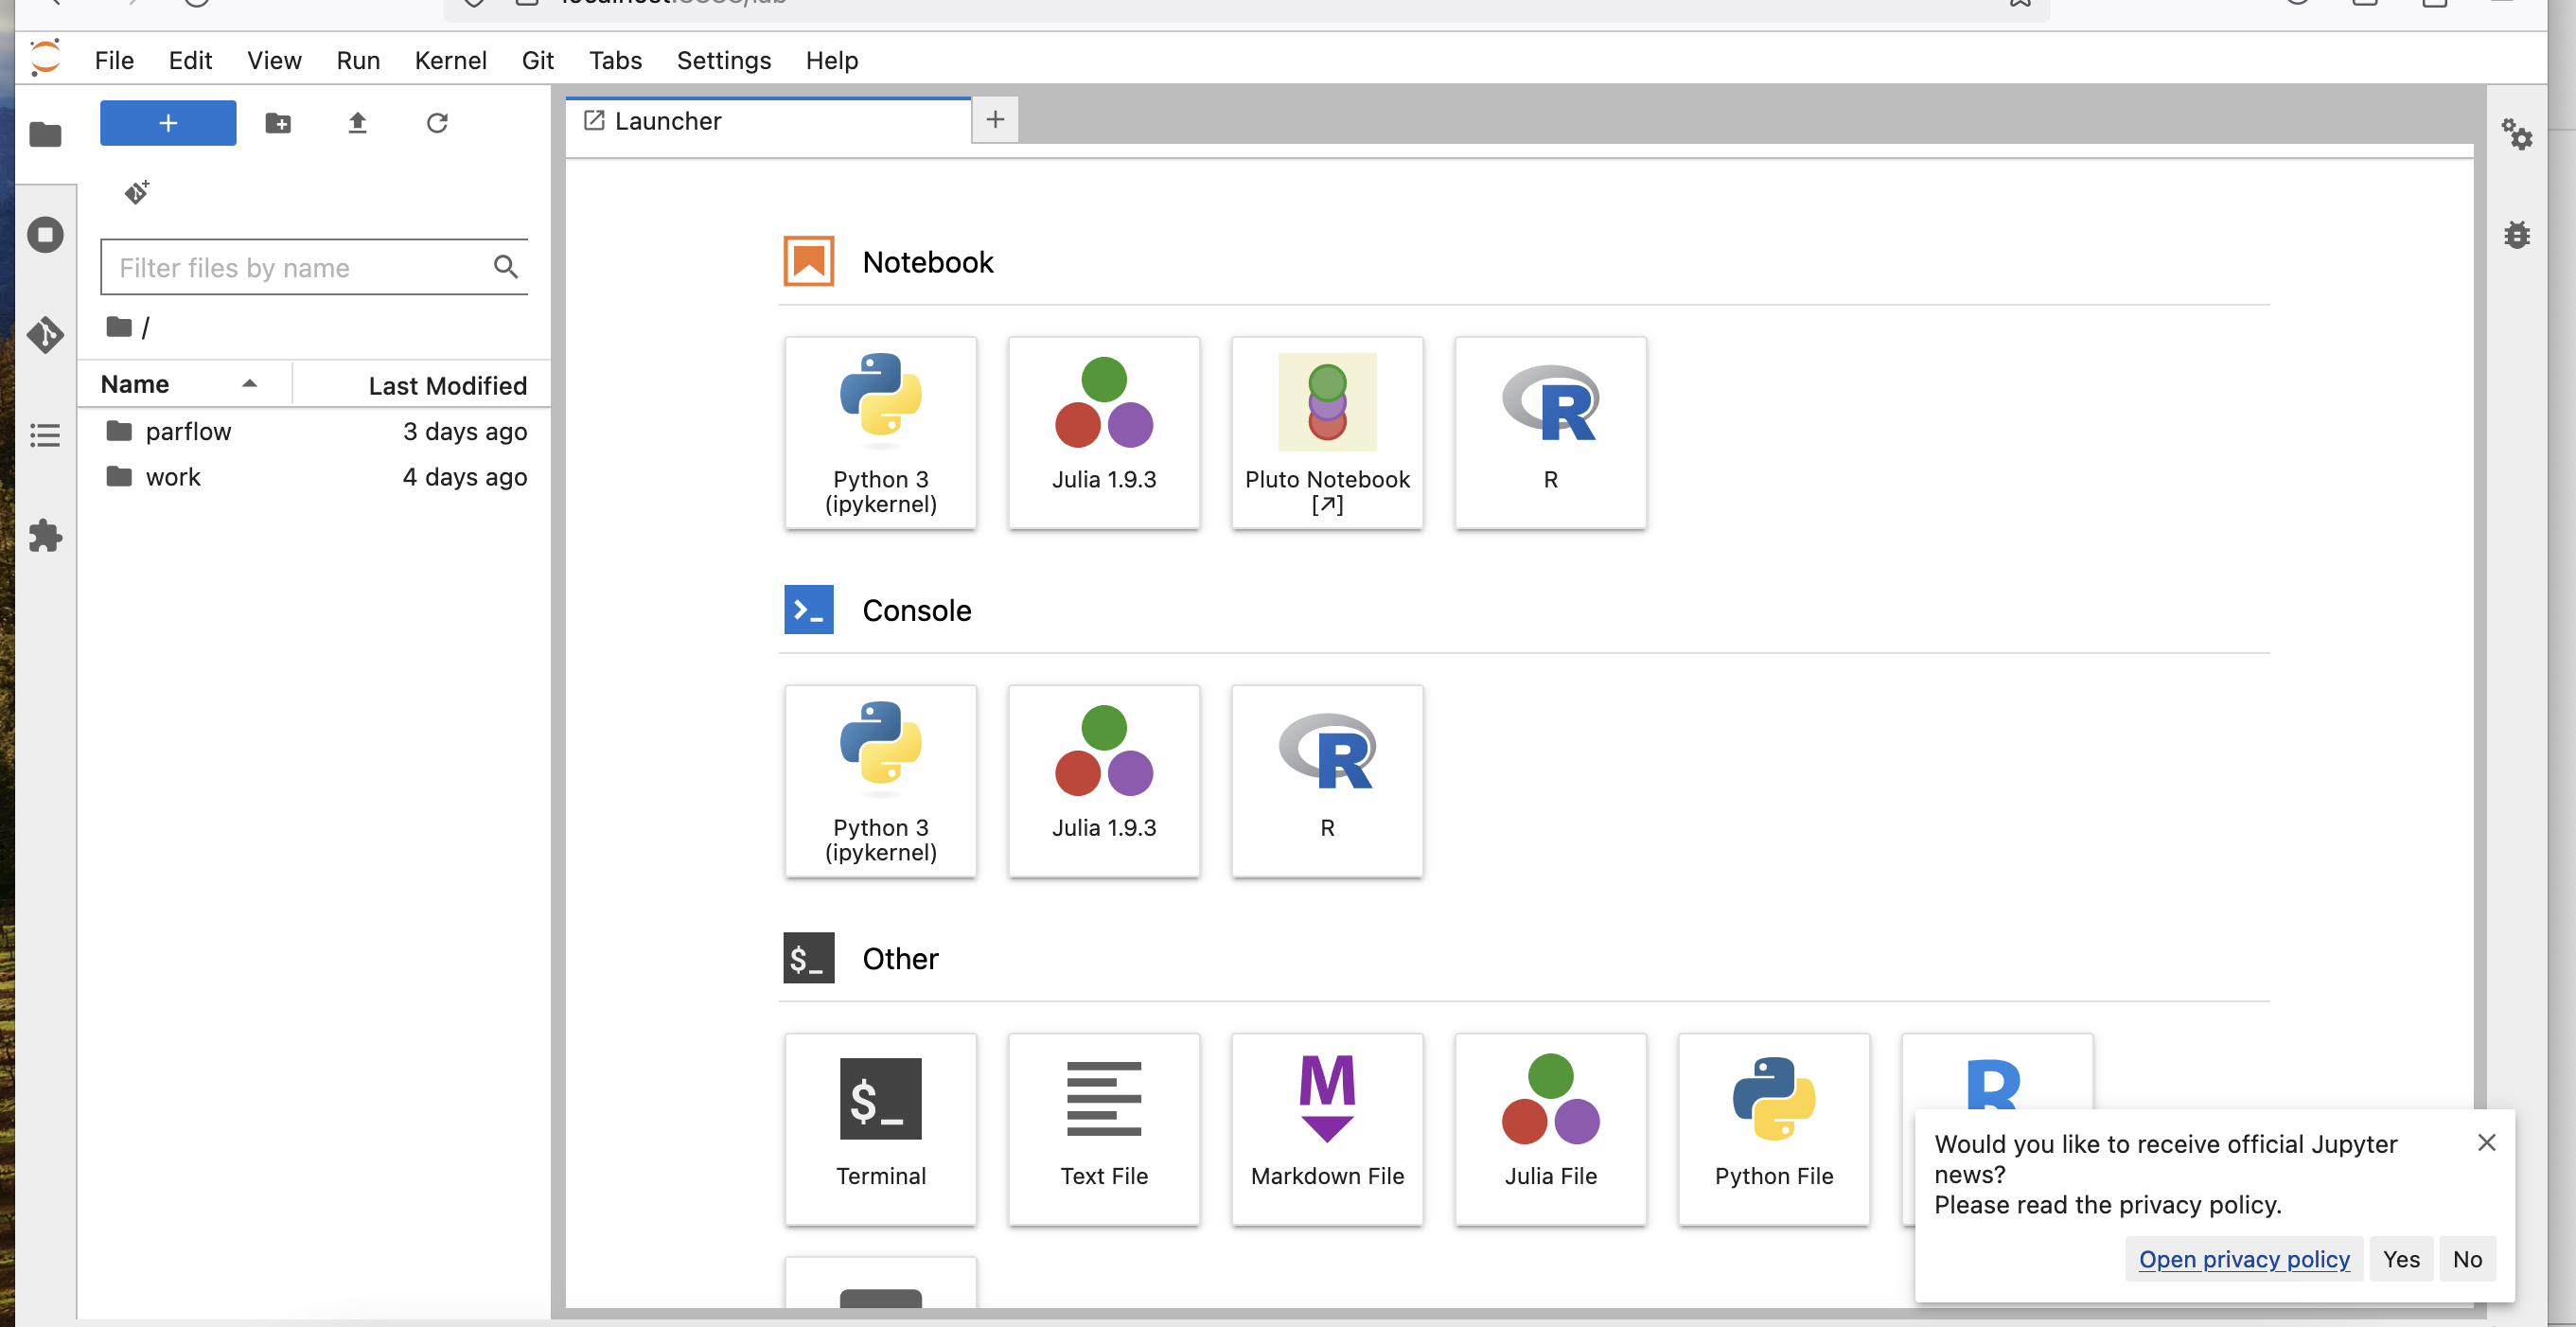
Task: Open Property Inspector gears icon
Action: [2516, 134]
